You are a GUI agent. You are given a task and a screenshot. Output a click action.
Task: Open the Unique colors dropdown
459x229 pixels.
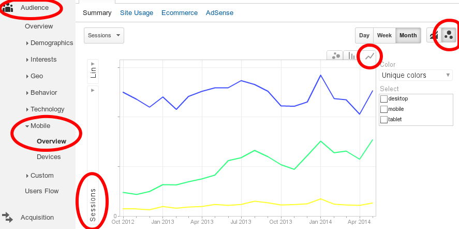pyautogui.click(x=416, y=75)
